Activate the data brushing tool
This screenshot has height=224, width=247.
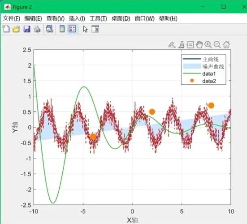point(181,45)
